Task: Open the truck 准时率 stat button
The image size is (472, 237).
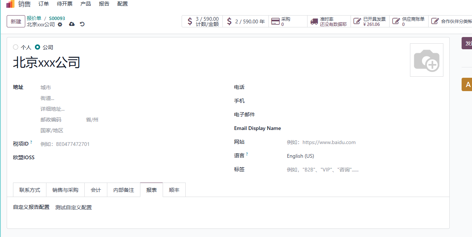Action: pyautogui.click(x=329, y=21)
